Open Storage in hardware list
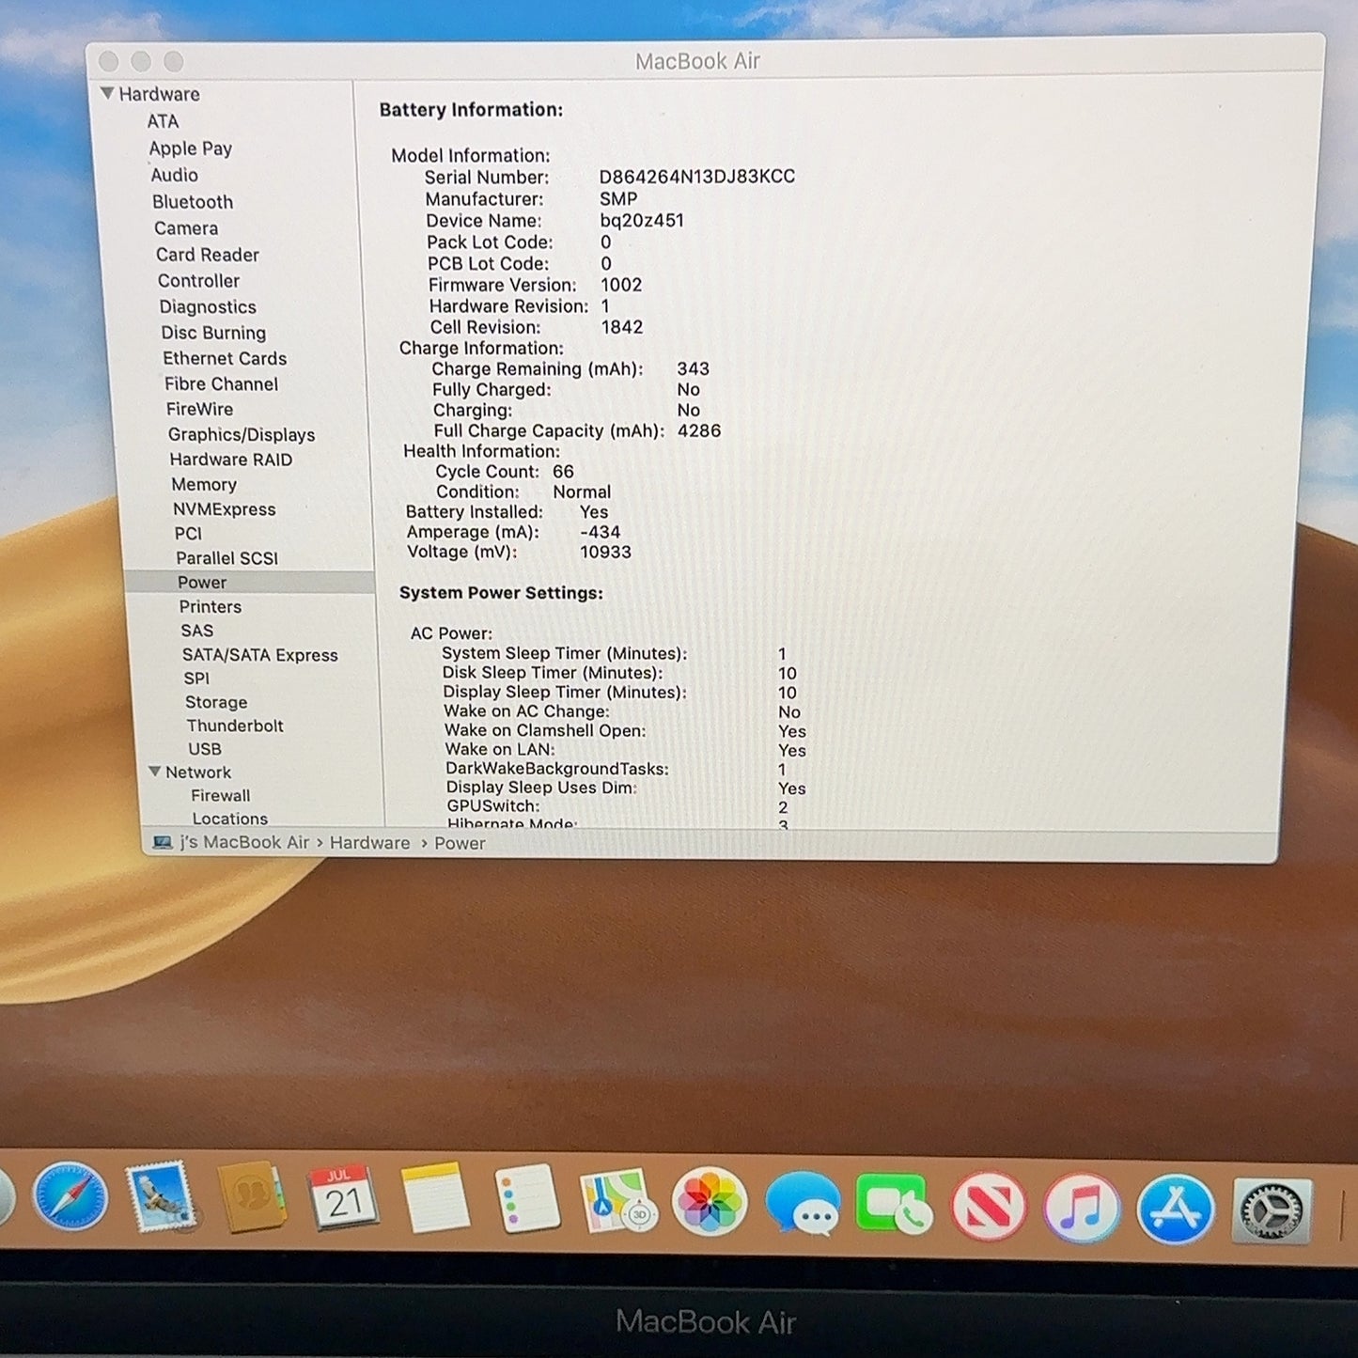 coord(216,702)
